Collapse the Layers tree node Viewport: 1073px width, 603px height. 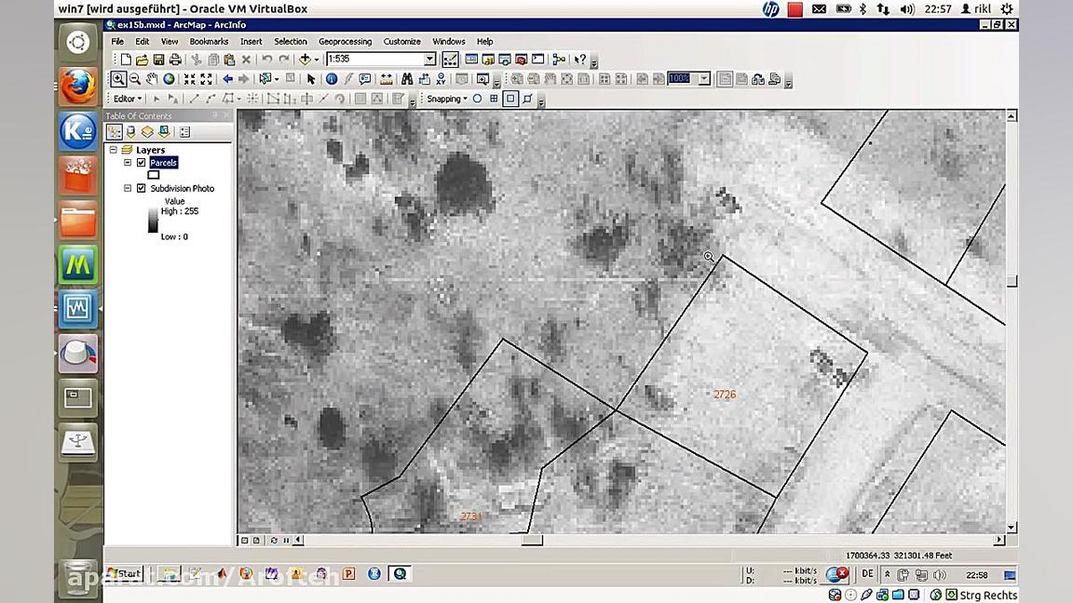(114, 149)
